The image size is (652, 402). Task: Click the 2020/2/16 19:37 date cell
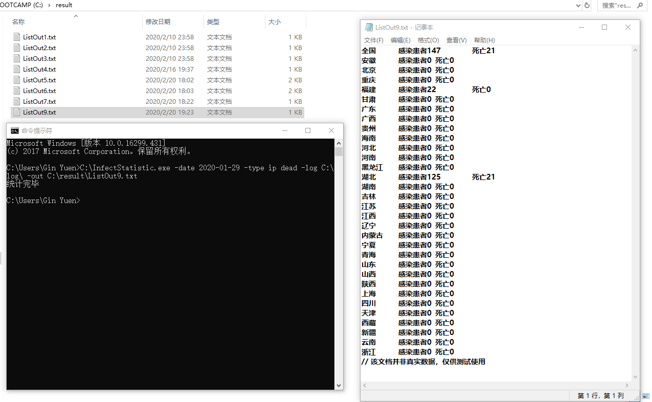pyautogui.click(x=170, y=69)
